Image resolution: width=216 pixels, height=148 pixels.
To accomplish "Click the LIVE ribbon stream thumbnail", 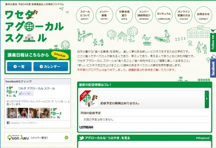I will pyautogui.click(x=89, y=99).
